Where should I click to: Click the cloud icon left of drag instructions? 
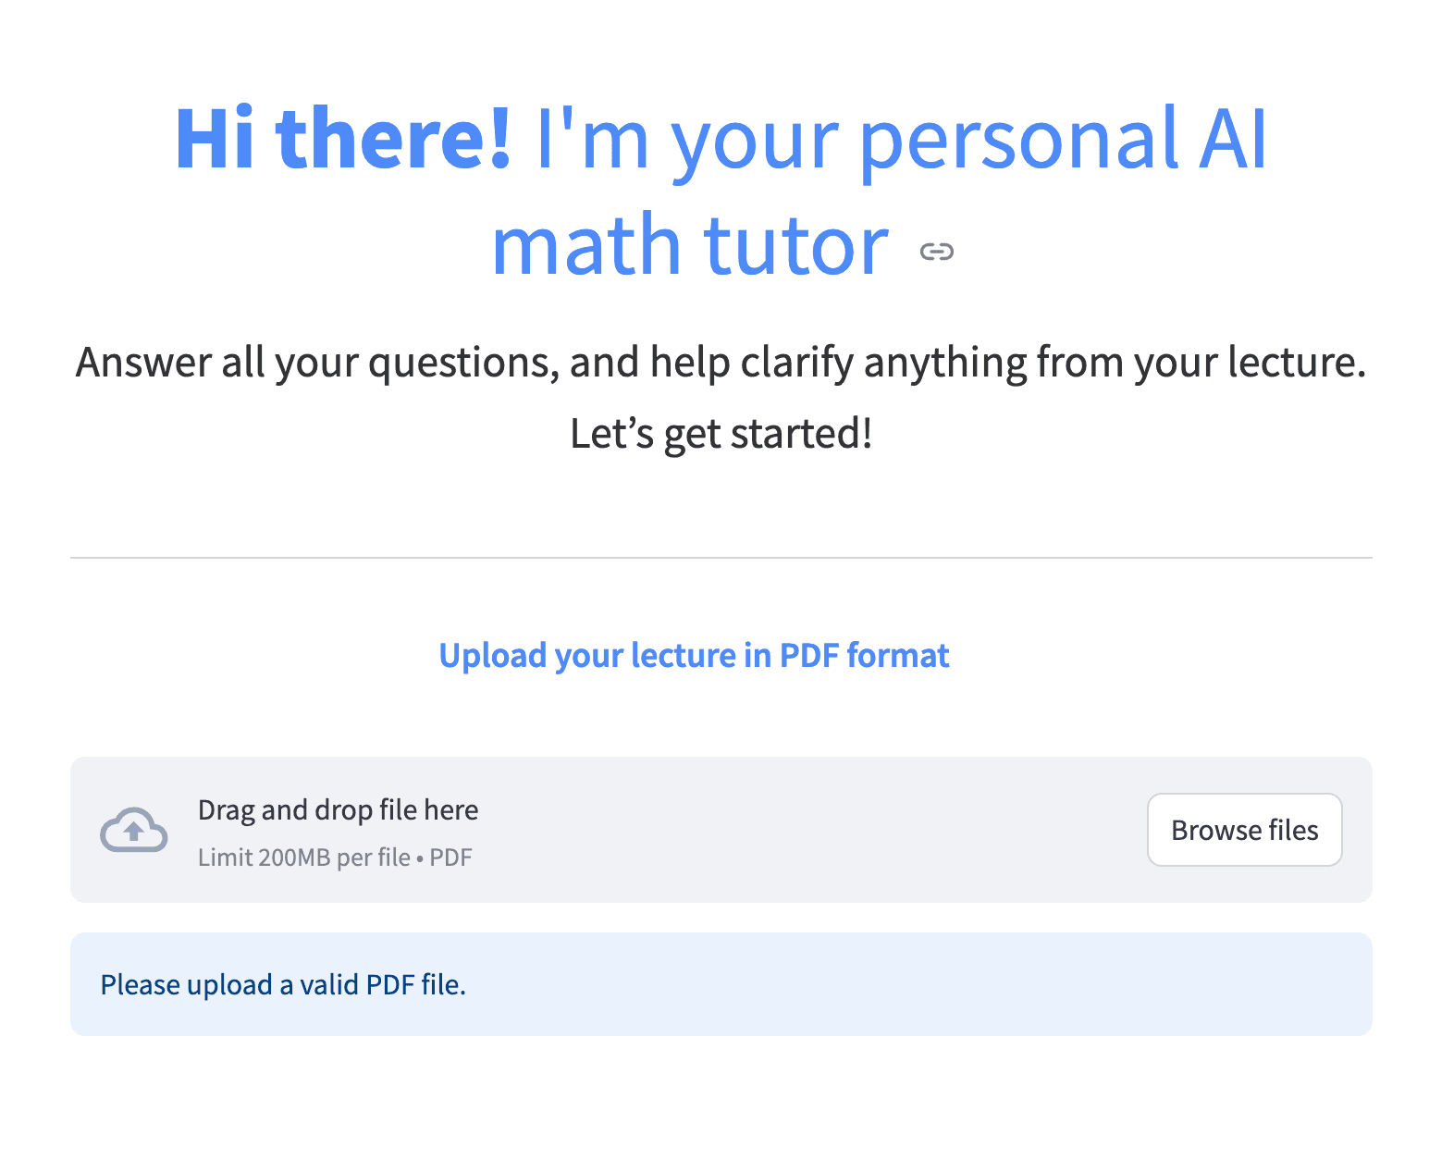(x=133, y=830)
